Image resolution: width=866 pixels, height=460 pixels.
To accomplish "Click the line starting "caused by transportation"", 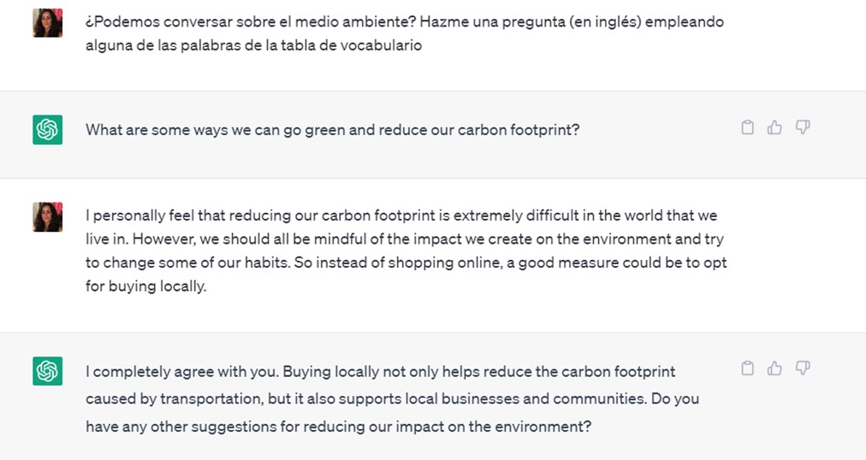I will point(392,398).
